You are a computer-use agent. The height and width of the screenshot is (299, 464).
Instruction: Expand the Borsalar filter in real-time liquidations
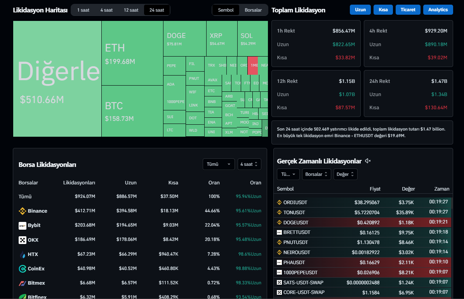(316, 174)
